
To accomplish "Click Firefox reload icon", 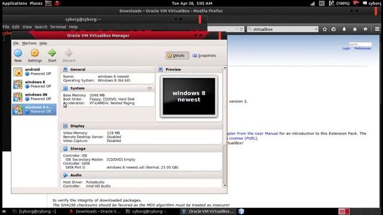I will pyautogui.click(x=241, y=29).
